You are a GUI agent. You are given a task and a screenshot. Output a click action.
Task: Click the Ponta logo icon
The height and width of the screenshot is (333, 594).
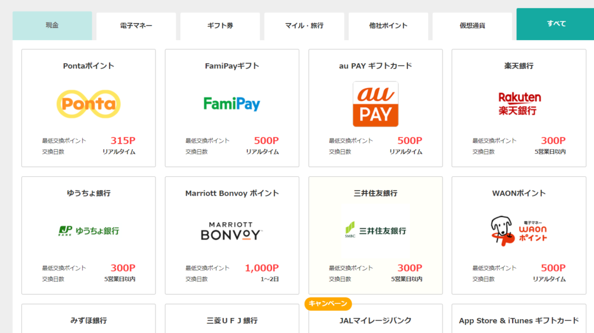(x=89, y=104)
